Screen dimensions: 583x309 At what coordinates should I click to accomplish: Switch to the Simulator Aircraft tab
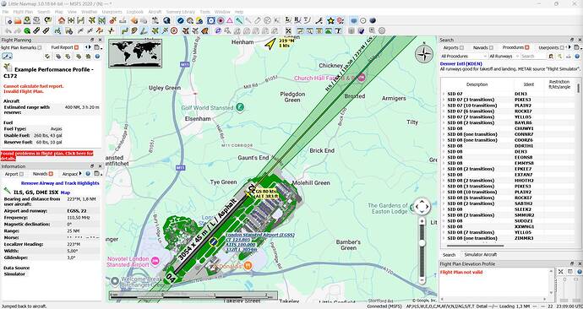point(481,255)
